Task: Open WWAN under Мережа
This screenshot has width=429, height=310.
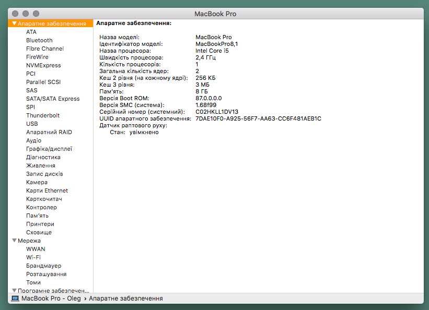Action: tap(36, 249)
